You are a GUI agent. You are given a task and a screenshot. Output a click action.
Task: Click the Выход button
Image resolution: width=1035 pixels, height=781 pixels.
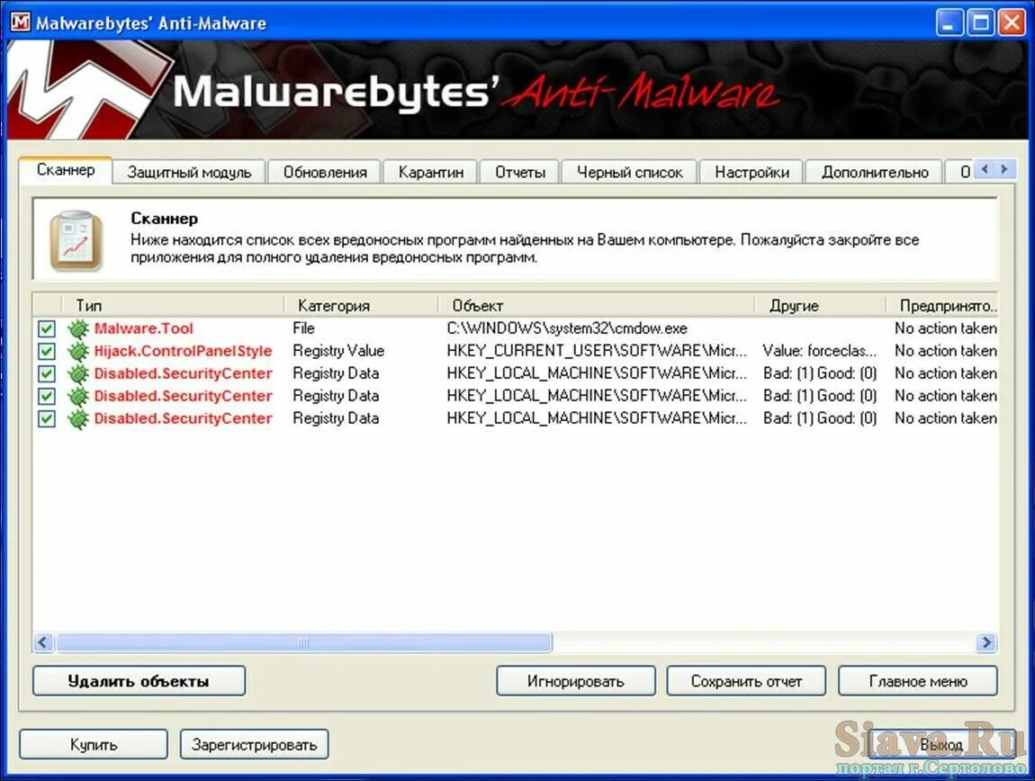coord(940,745)
